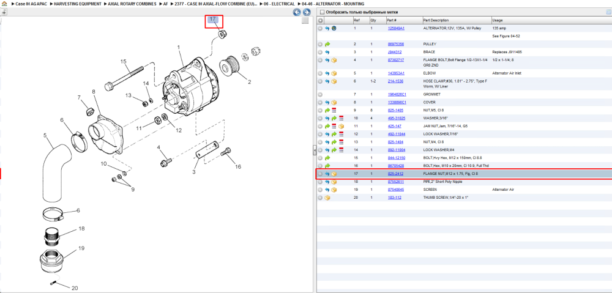Screen dimensions: 612x293
Task: Click the green arrow icon in PULLEY row
Action: point(327,44)
